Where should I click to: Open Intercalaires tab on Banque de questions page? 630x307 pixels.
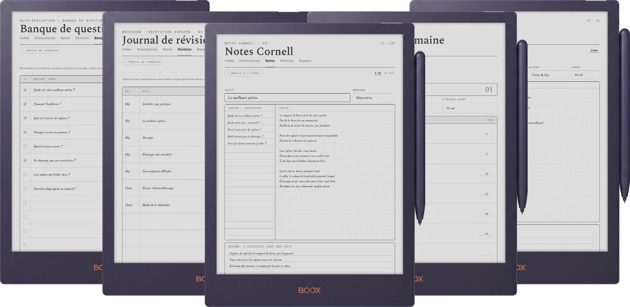45,38
